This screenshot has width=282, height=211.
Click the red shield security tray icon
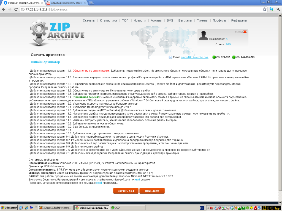point(219,208)
